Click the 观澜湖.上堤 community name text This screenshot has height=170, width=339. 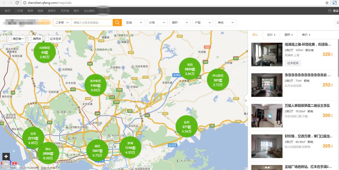click(x=292, y=55)
